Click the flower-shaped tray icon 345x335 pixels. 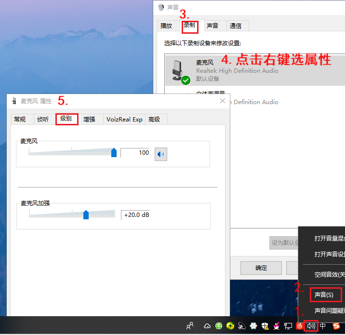point(253,326)
